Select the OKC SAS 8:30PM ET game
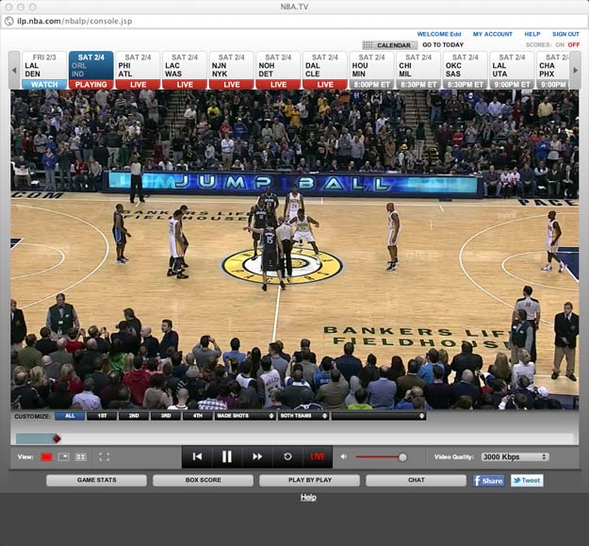The height and width of the screenshot is (546, 589). (465, 71)
